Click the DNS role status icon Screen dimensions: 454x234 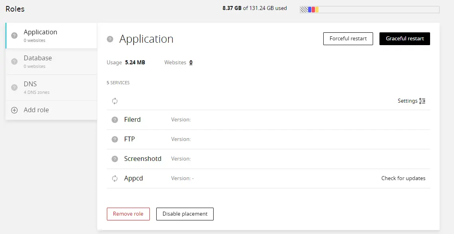coord(14,87)
